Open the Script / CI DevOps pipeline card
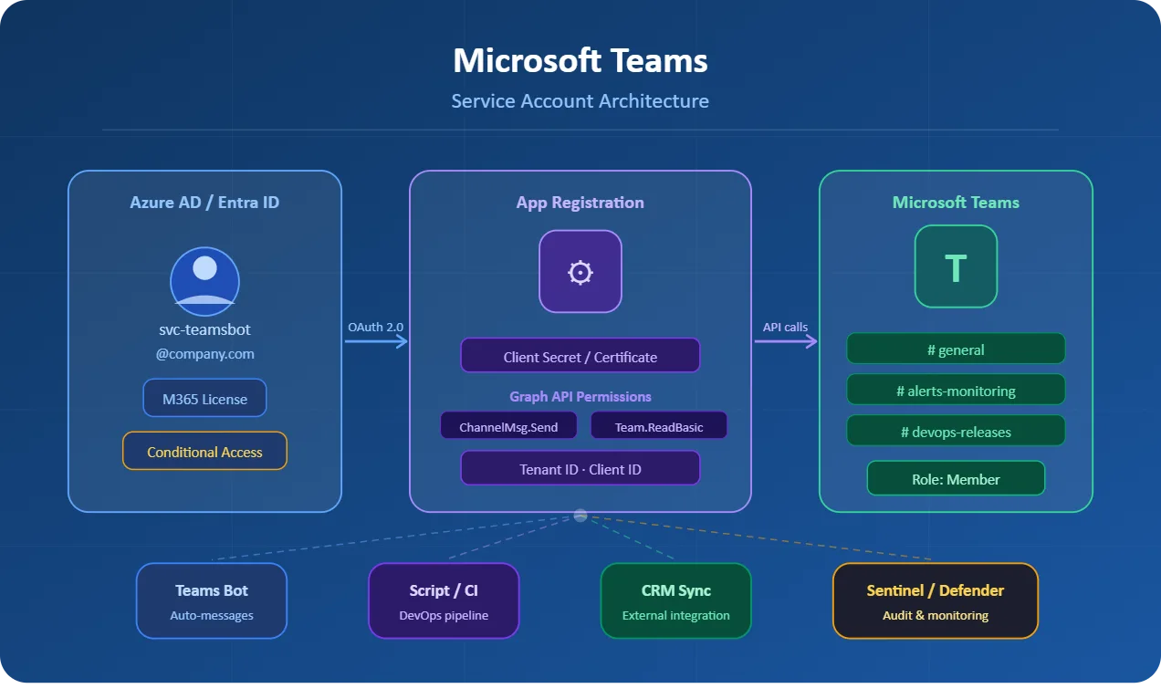 pyautogui.click(x=444, y=600)
